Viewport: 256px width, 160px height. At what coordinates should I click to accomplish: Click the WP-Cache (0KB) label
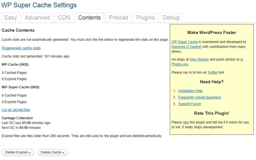tap(15, 65)
